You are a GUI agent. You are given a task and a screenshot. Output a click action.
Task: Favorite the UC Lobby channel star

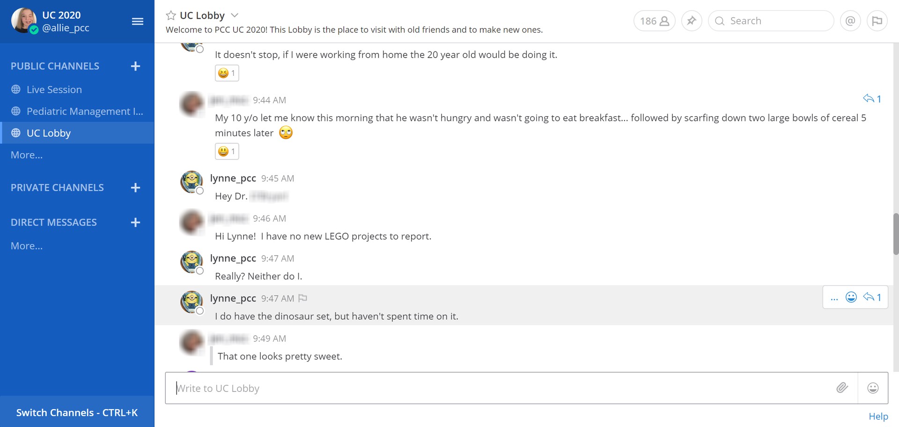click(x=171, y=15)
